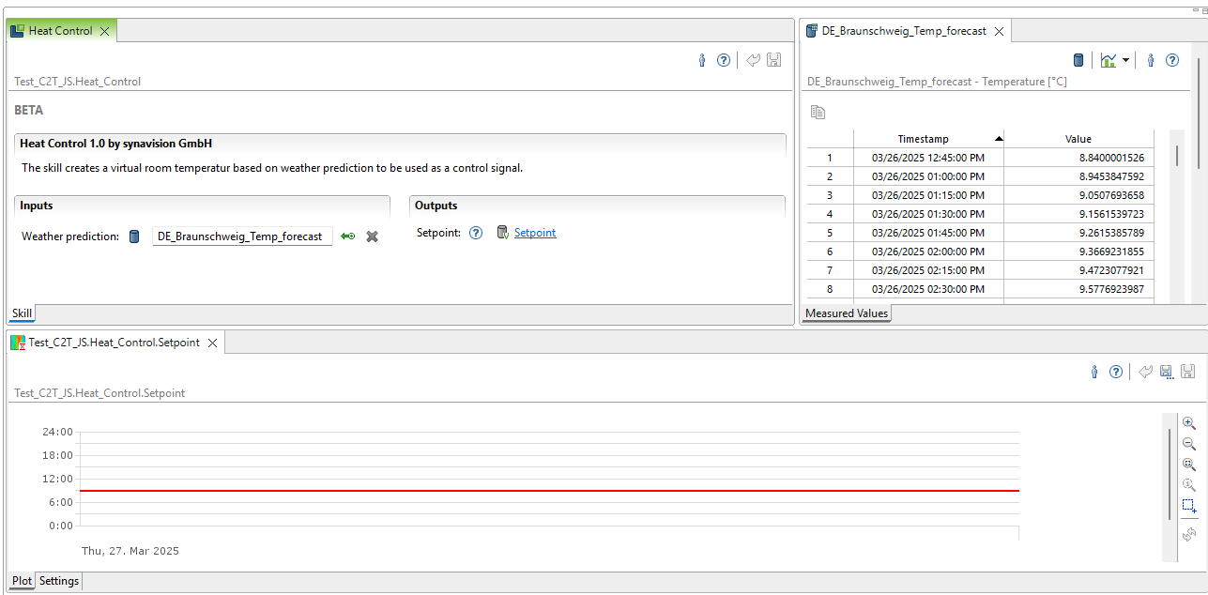Click the reset zoom 1:1 magnifier icon
Viewport: 1208px width, 595px height.
1189,485
